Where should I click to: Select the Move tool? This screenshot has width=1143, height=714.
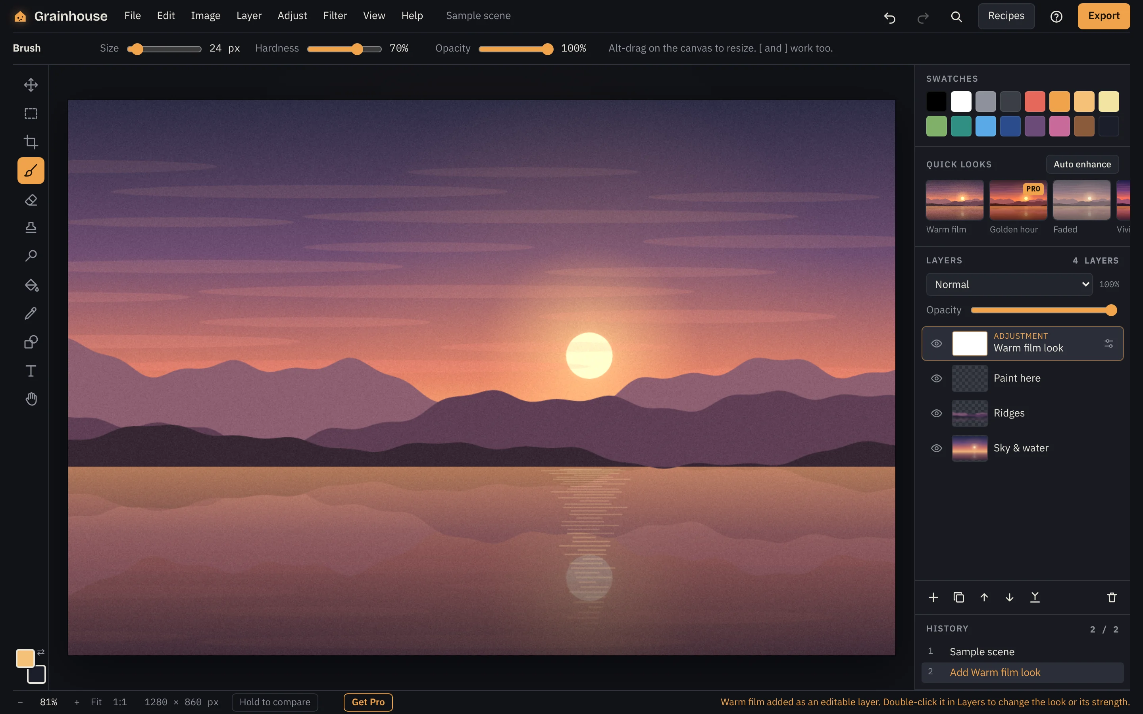click(31, 85)
